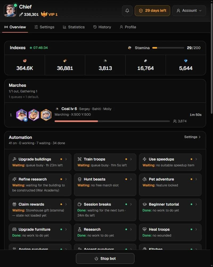The height and width of the screenshot is (267, 213).
Task: Click the gem icon above 5,644
Action: tap(186, 61)
